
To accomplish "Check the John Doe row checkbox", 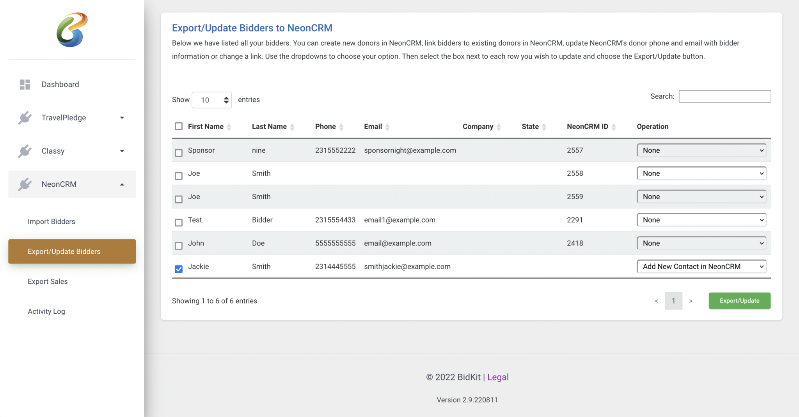I will click(x=179, y=246).
